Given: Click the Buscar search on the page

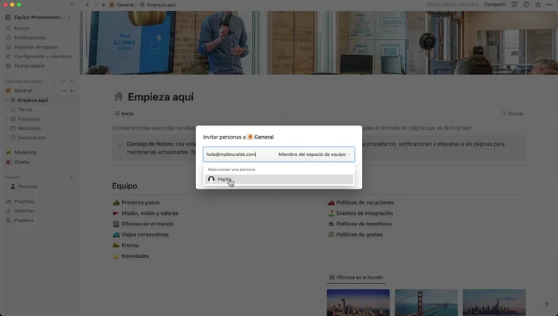Looking at the screenshot, I should coord(512,114).
